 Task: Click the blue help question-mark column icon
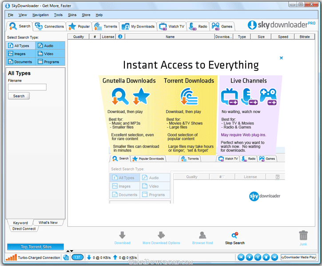tap(120, 37)
